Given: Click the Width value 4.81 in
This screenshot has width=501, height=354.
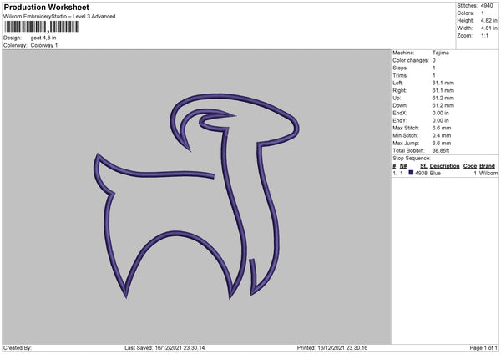Looking at the screenshot, I should tap(488, 28).
